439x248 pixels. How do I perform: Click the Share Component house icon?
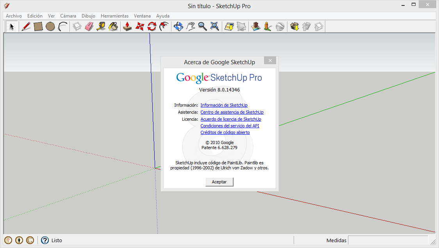coord(319,26)
